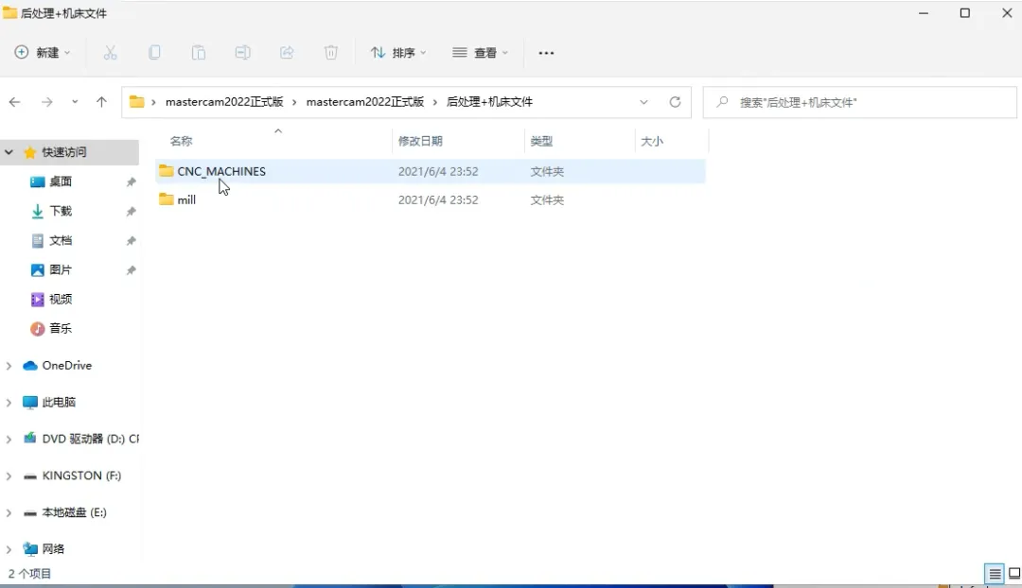Click the pin icon next to 文档
Screen dimensions: 1022x588
point(131,241)
